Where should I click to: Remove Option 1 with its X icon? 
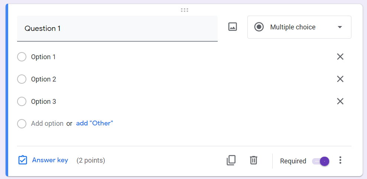point(340,57)
